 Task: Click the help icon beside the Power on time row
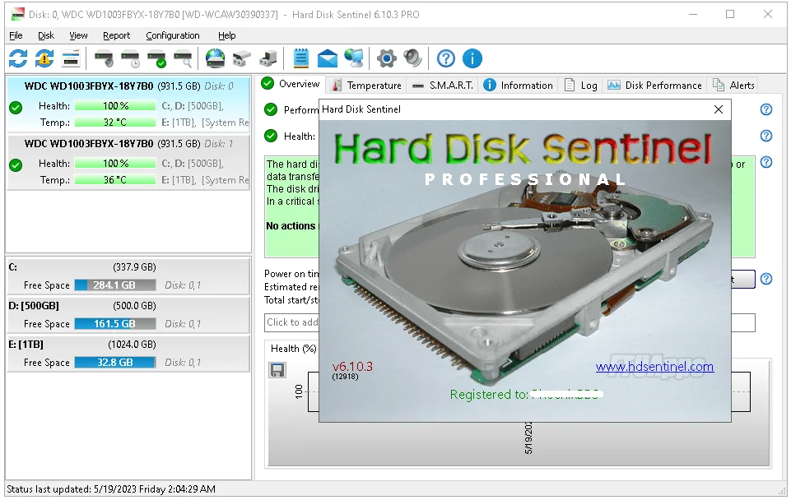765,279
